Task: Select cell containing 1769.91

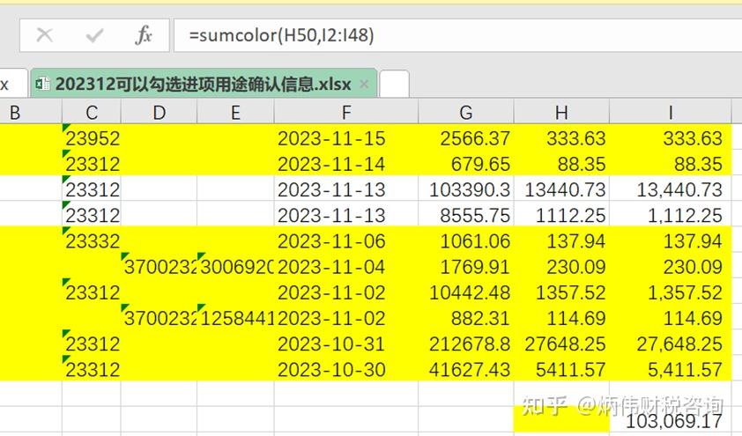Action: coord(466,266)
